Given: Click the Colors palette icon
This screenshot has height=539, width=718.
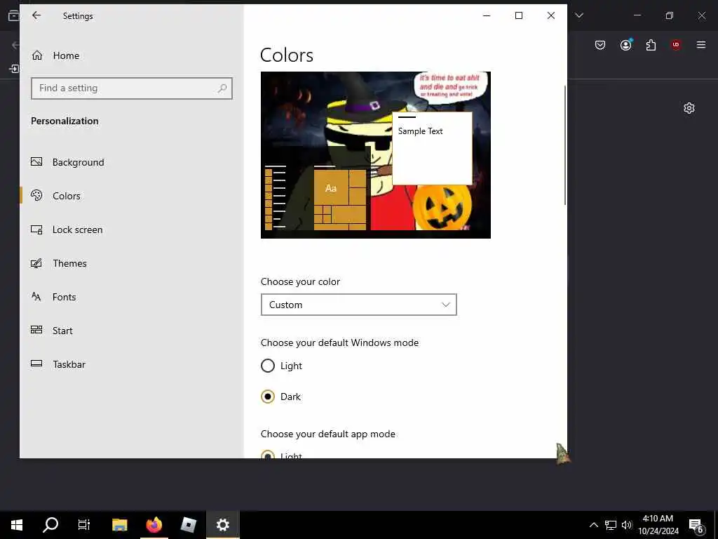Looking at the screenshot, I should [36, 196].
